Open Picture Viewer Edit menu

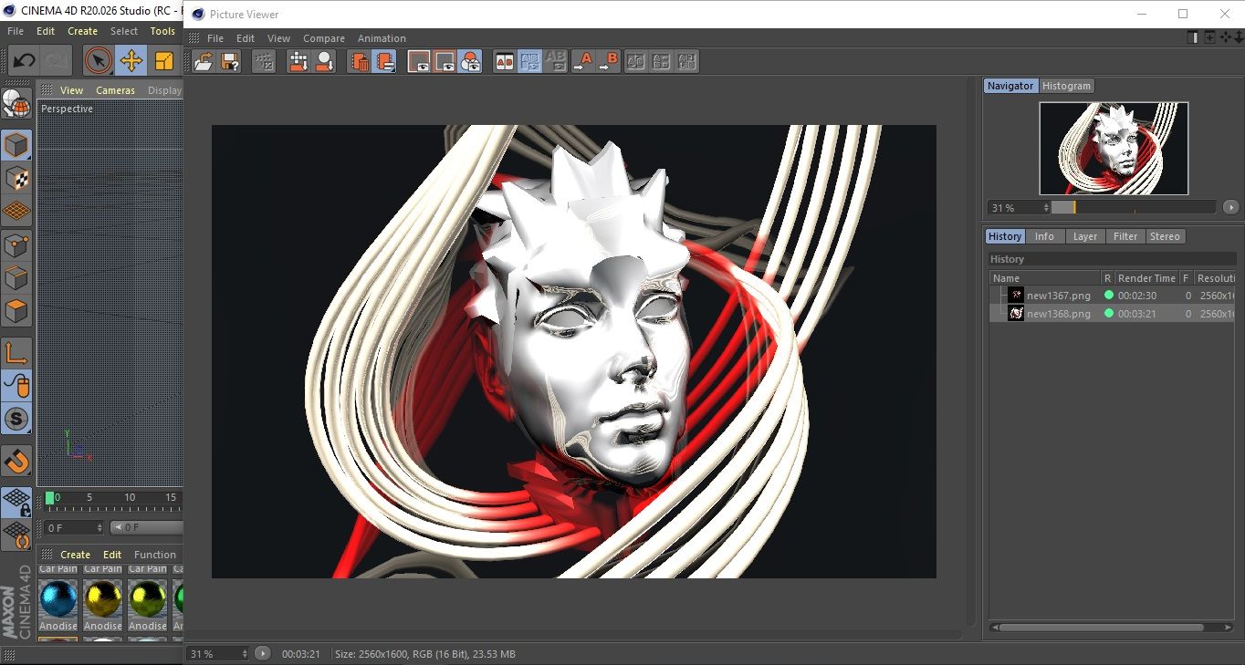tap(246, 38)
